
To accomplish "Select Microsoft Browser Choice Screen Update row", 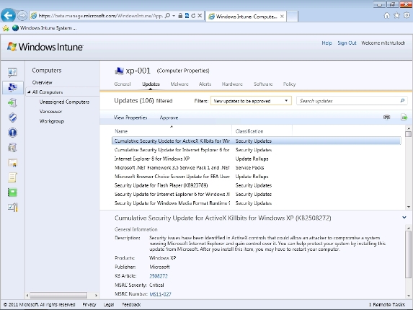I will (256, 176).
